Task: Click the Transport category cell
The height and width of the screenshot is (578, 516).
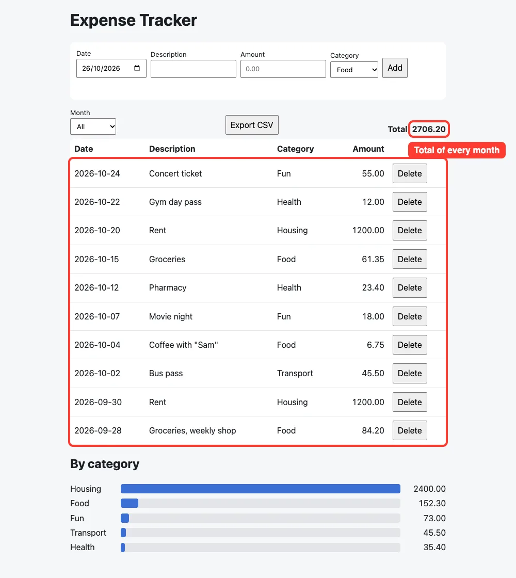Action: [x=295, y=374]
